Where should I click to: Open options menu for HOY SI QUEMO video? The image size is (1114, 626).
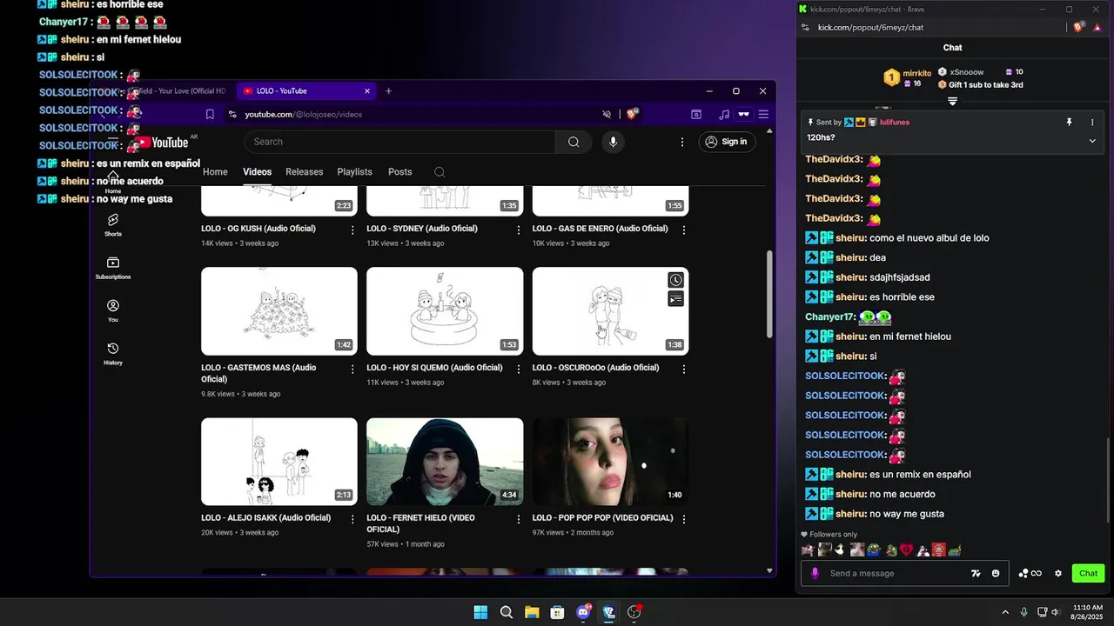pos(518,369)
